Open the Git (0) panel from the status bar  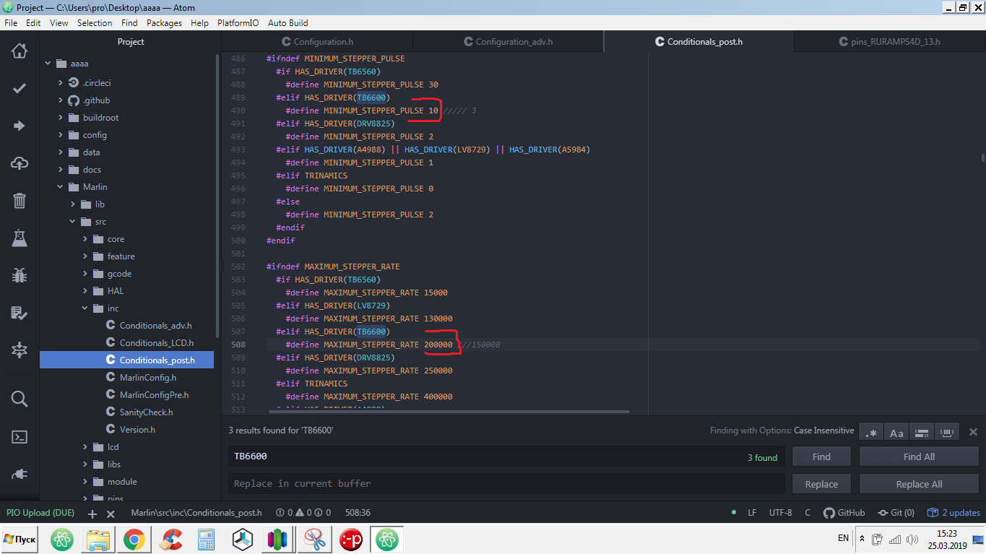pos(896,513)
